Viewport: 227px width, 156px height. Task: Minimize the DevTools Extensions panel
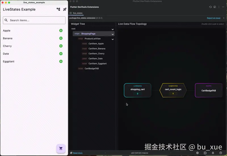click(x=223, y=7)
